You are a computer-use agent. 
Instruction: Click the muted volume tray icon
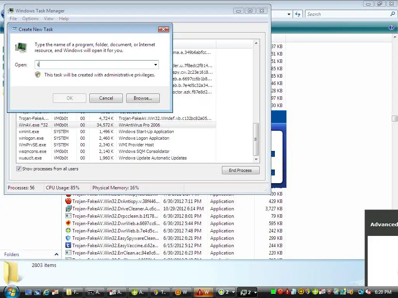coord(368,292)
